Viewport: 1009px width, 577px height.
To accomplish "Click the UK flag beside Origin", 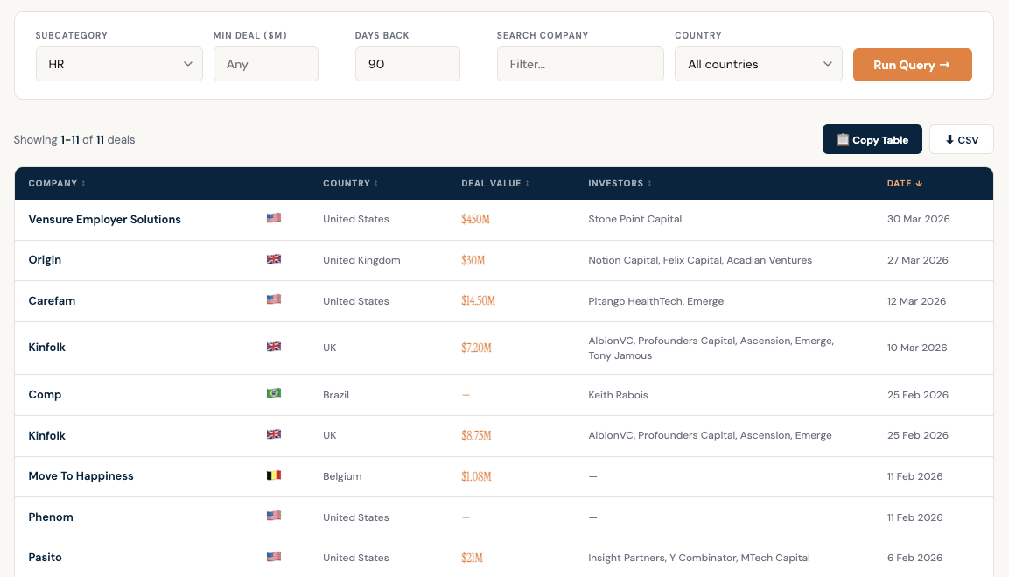I will 273,258.
